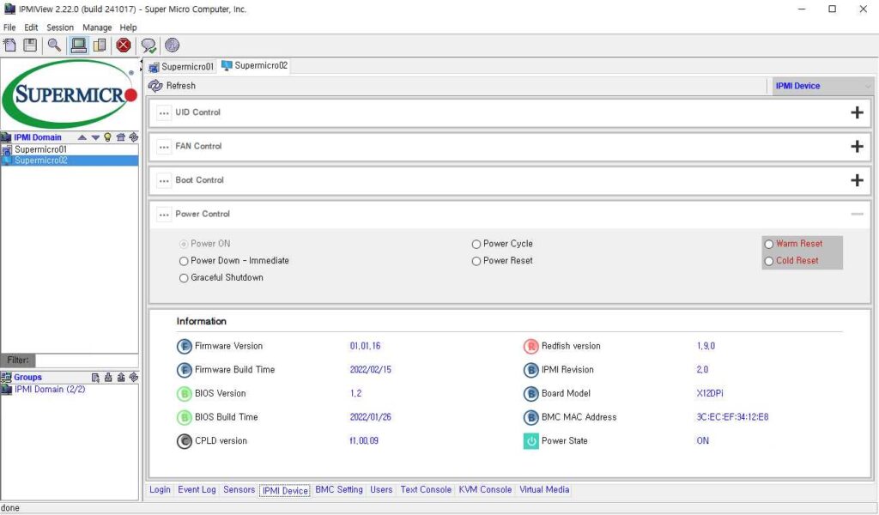879x515 pixels.
Task: Open the UID Control ellipsis button
Action: [164, 113]
